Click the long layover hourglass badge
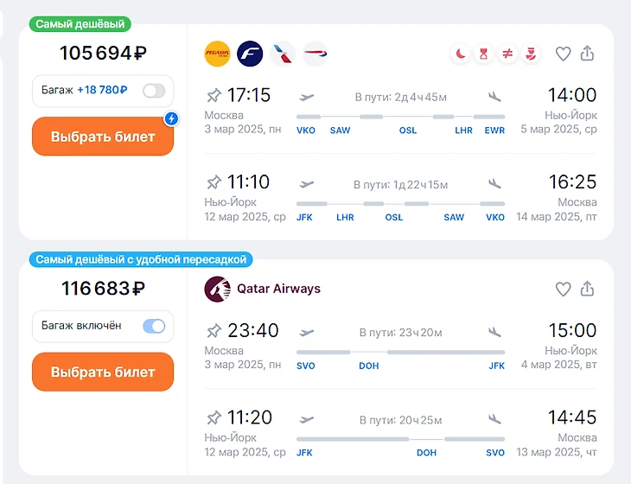 (484, 54)
